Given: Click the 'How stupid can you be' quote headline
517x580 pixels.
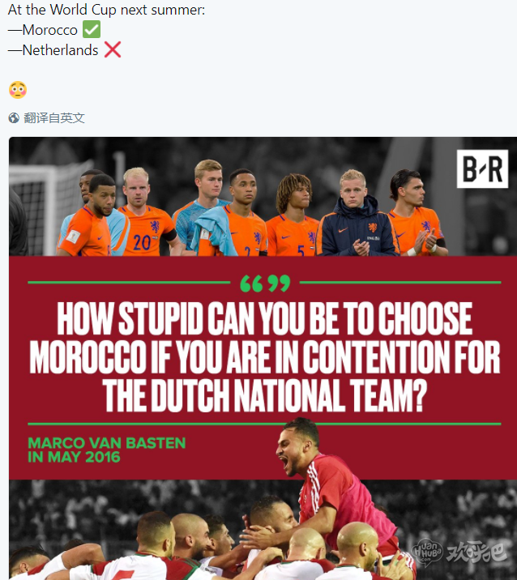Looking at the screenshot, I should click(265, 356).
